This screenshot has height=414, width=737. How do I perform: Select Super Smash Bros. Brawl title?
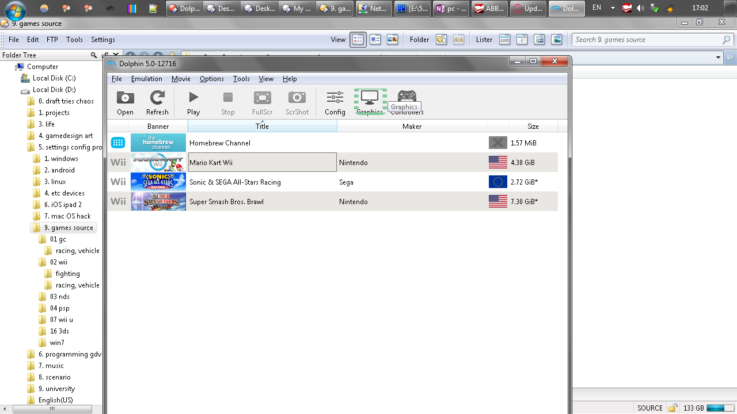226,202
